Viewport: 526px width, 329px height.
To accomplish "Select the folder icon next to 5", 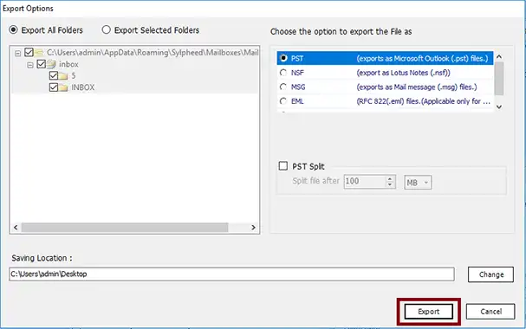I will click(63, 76).
